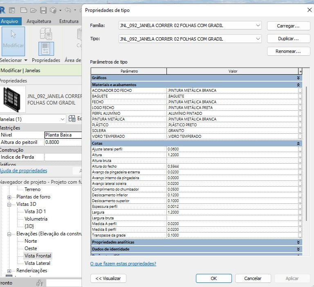
Task: Click the Renomear button
Action: click(x=288, y=51)
